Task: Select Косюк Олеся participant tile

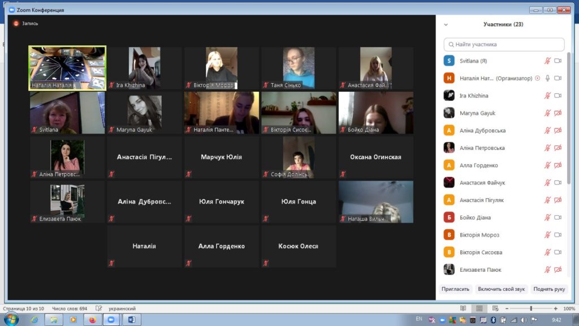Action: [x=299, y=247]
